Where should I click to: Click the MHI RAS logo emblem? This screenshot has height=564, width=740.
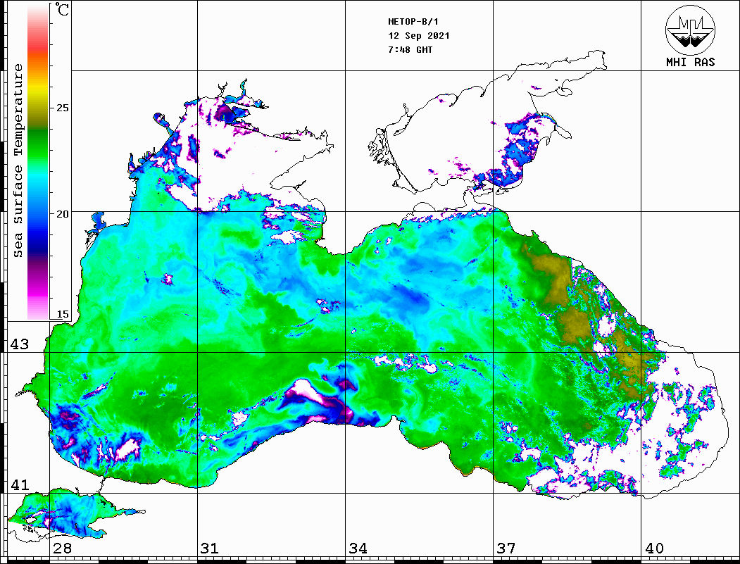click(691, 30)
